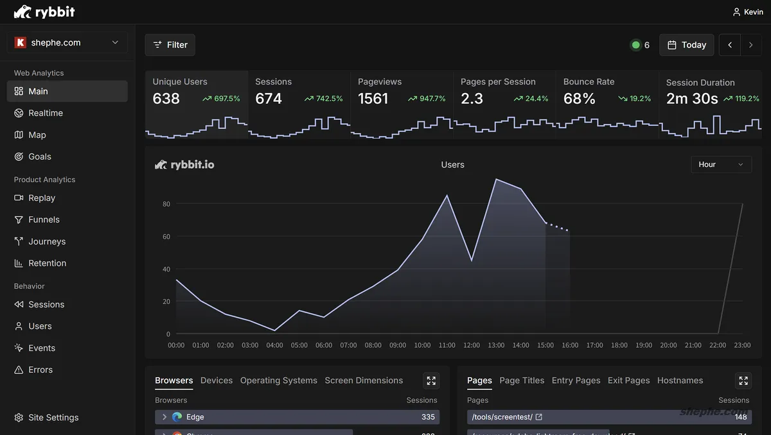Expand the Pages panel to fullscreen

743,380
